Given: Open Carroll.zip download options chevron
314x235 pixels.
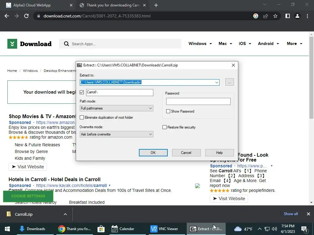Looking at the screenshot, I should click(65, 214).
